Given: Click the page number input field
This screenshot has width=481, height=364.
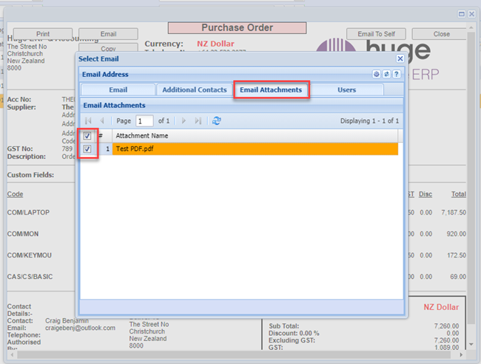Looking at the screenshot, I should pos(144,121).
